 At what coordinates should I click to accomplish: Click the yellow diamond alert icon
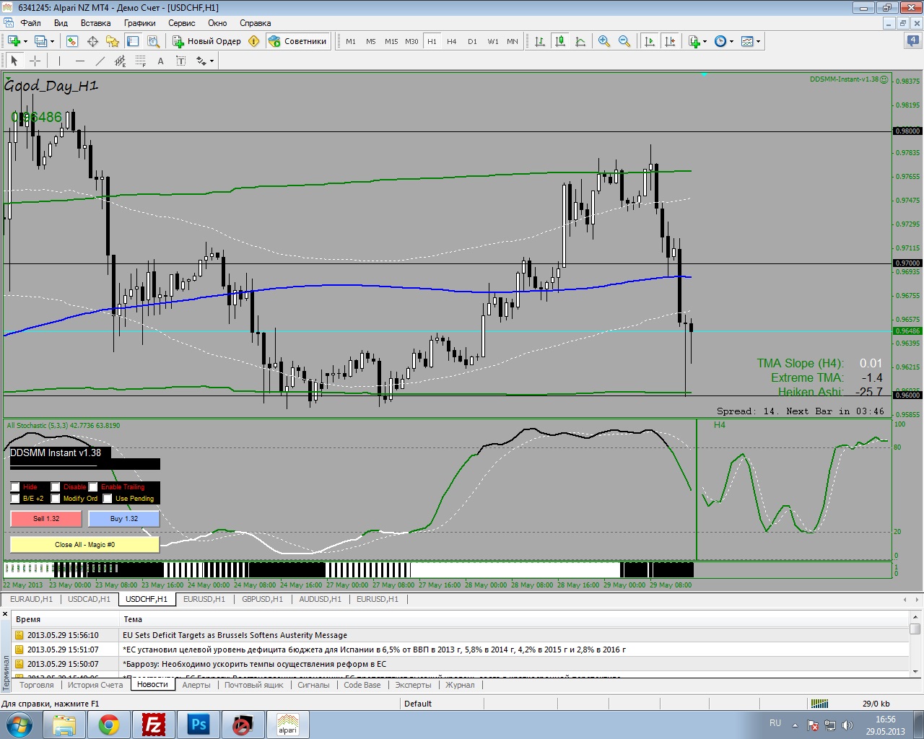[x=253, y=41]
